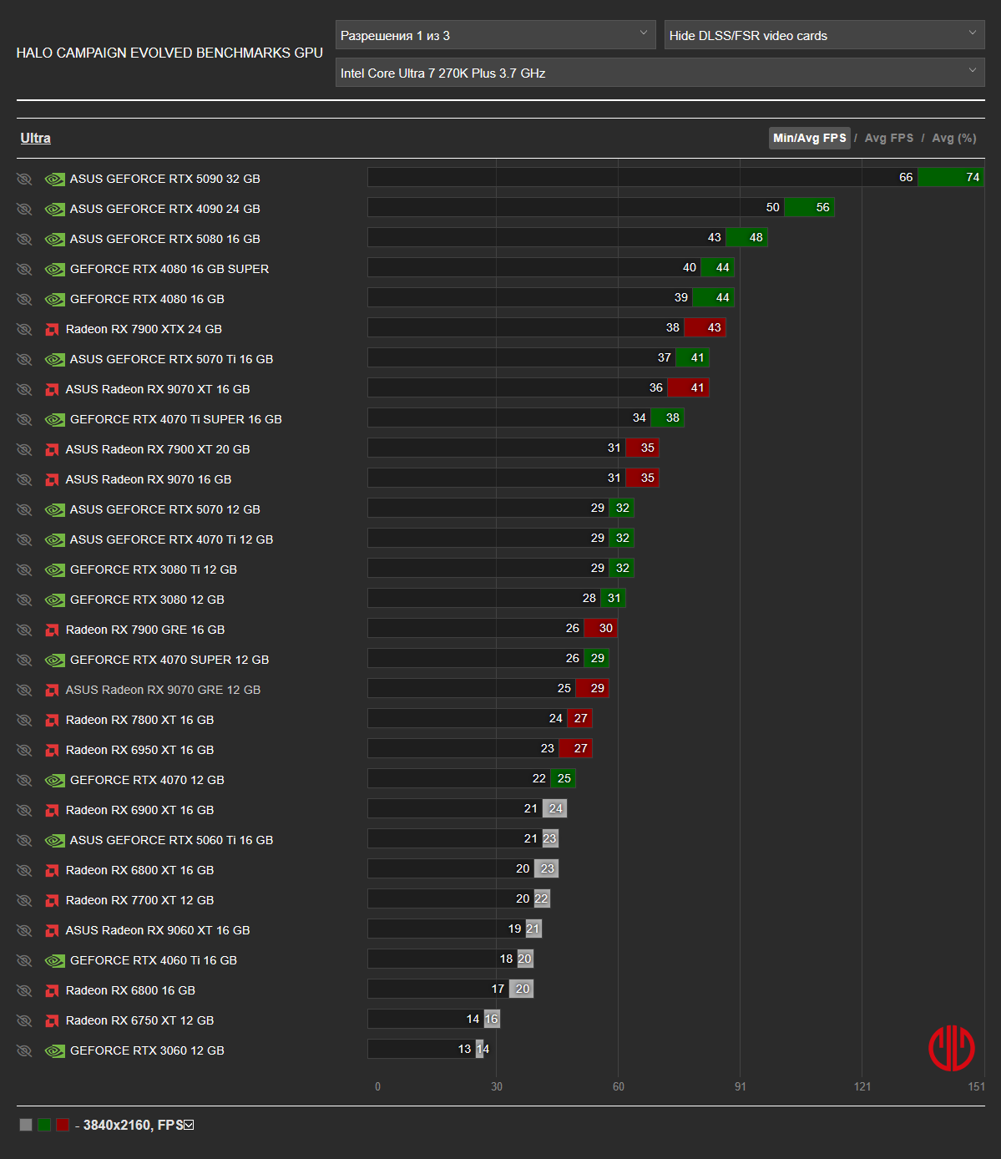This screenshot has height=1159, width=1001.
Task: Switch to Avg FPS view
Action: tap(889, 138)
